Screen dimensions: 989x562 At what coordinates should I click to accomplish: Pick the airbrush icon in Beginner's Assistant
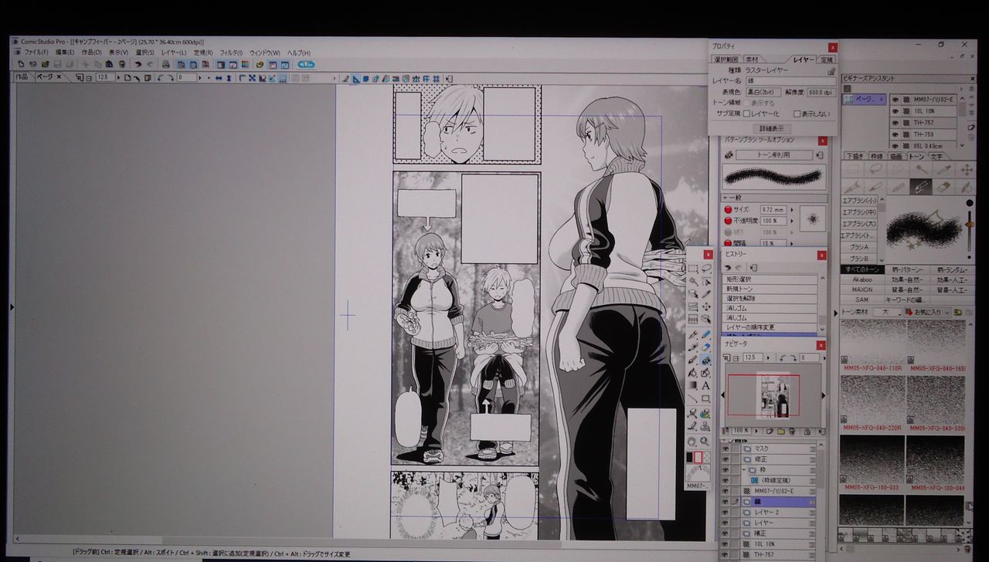(x=919, y=186)
